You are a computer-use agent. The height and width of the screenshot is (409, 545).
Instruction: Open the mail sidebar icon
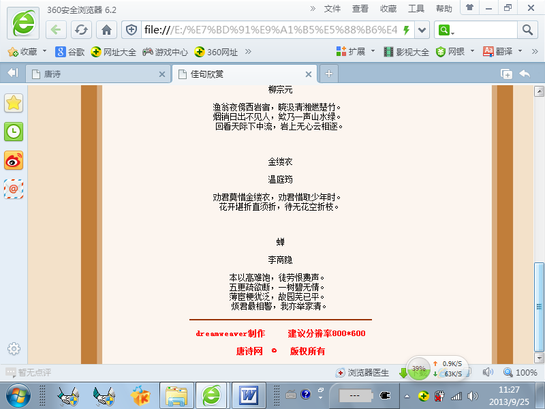point(14,189)
